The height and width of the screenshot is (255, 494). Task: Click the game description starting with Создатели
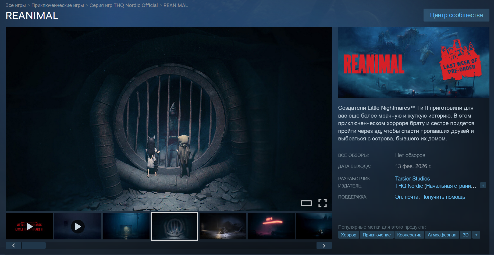(406, 123)
